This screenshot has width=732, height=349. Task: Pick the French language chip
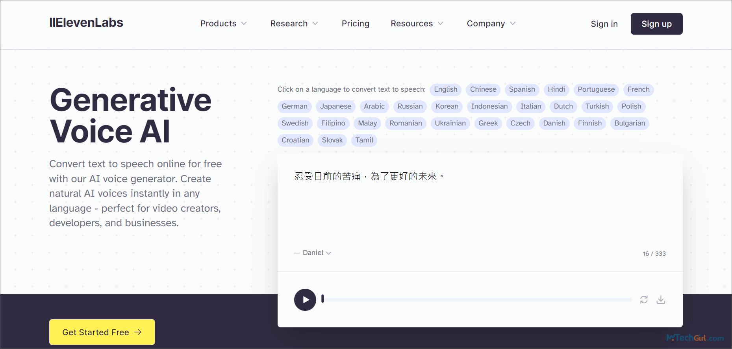(638, 90)
